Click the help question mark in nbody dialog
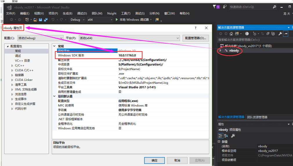 pos(196,28)
